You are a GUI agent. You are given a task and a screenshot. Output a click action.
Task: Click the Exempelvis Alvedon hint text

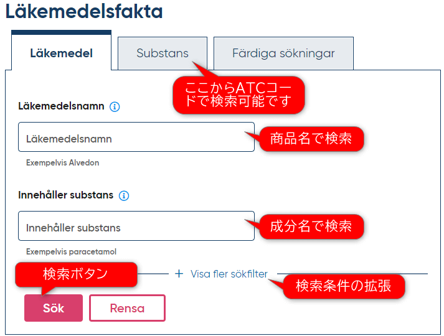pos(62,163)
